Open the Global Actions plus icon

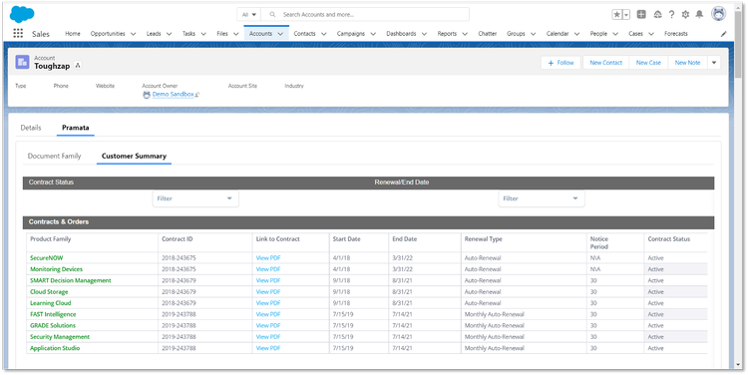tap(641, 14)
